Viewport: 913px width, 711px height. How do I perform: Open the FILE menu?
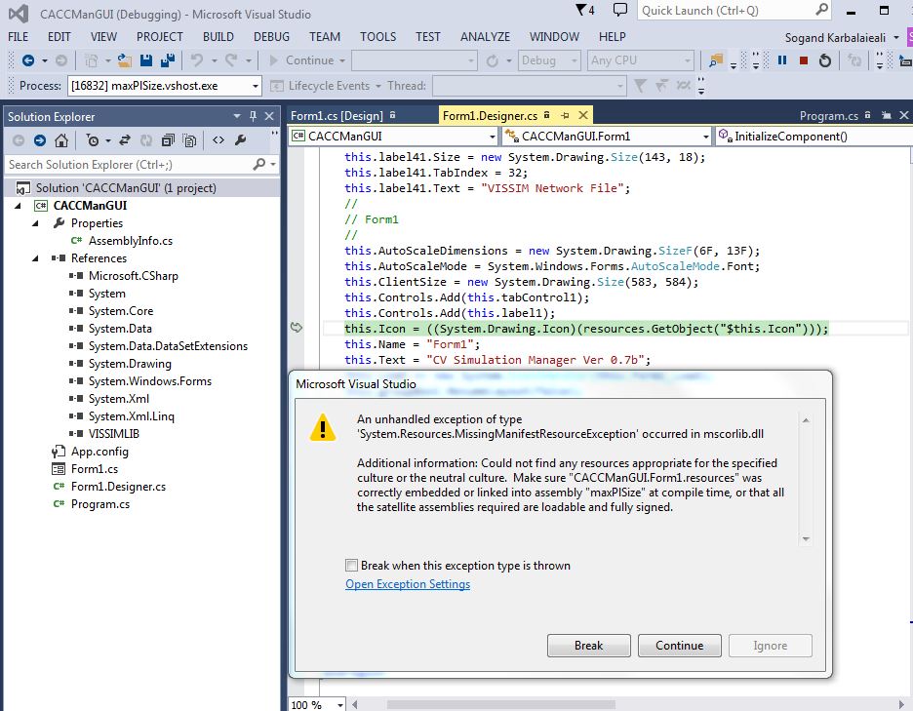(x=19, y=37)
